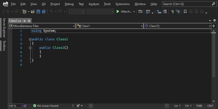Click the CRLF line ending indicator
The height and width of the screenshot is (109, 218).
coord(210,106)
